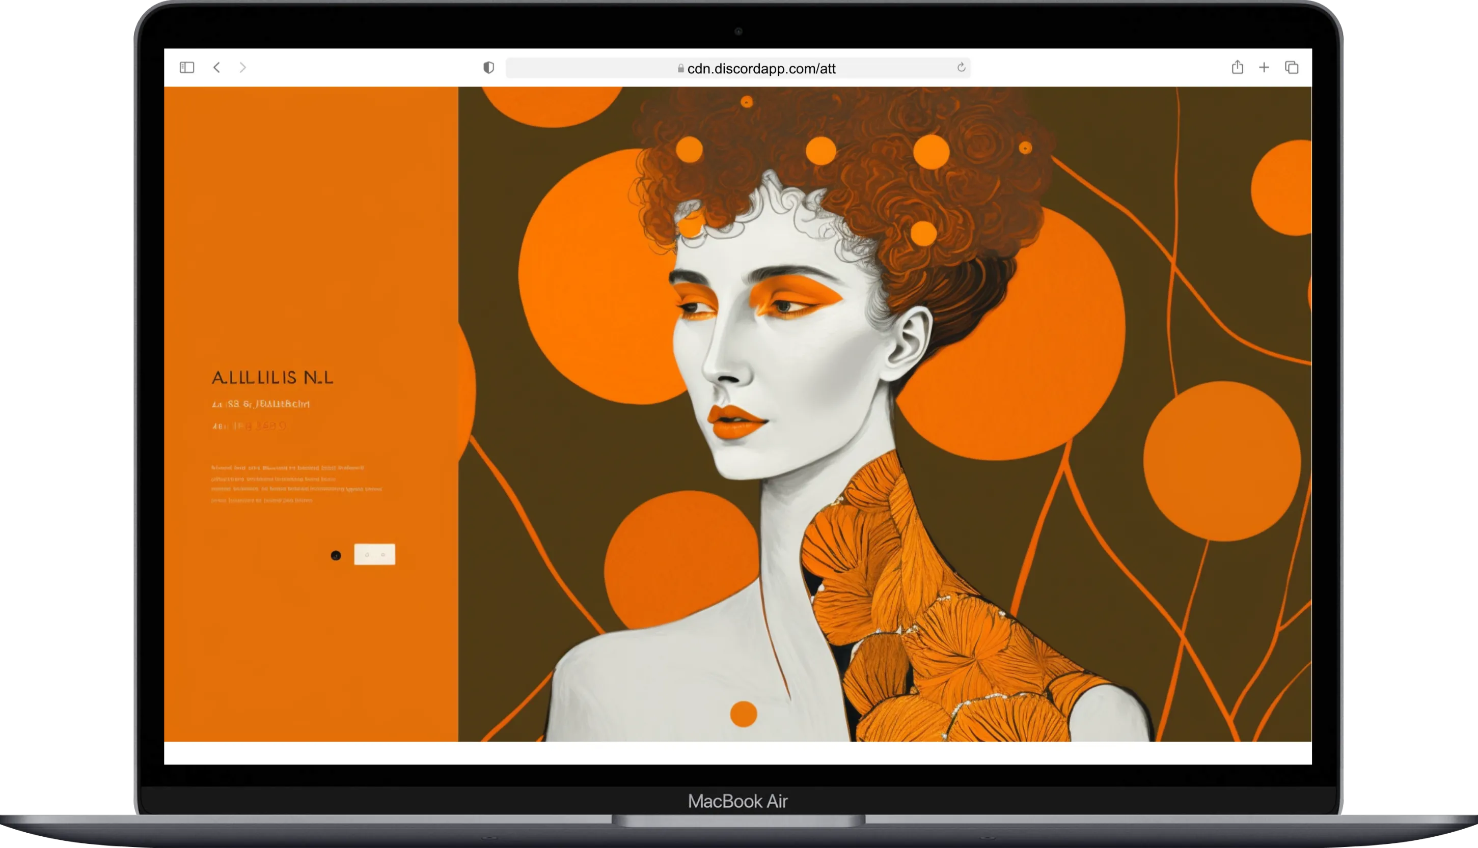This screenshot has width=1478, height=848.
Task: Go back with the left chevron
Action: point(217,68)
